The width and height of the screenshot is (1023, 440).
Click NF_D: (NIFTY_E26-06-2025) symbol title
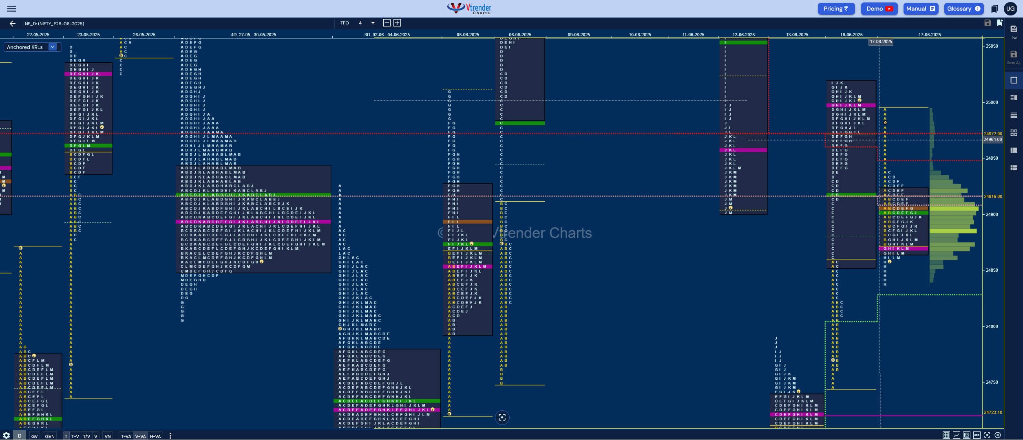[54, 24]
